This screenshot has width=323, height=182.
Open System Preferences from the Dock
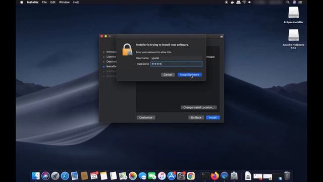coord(181,176)
